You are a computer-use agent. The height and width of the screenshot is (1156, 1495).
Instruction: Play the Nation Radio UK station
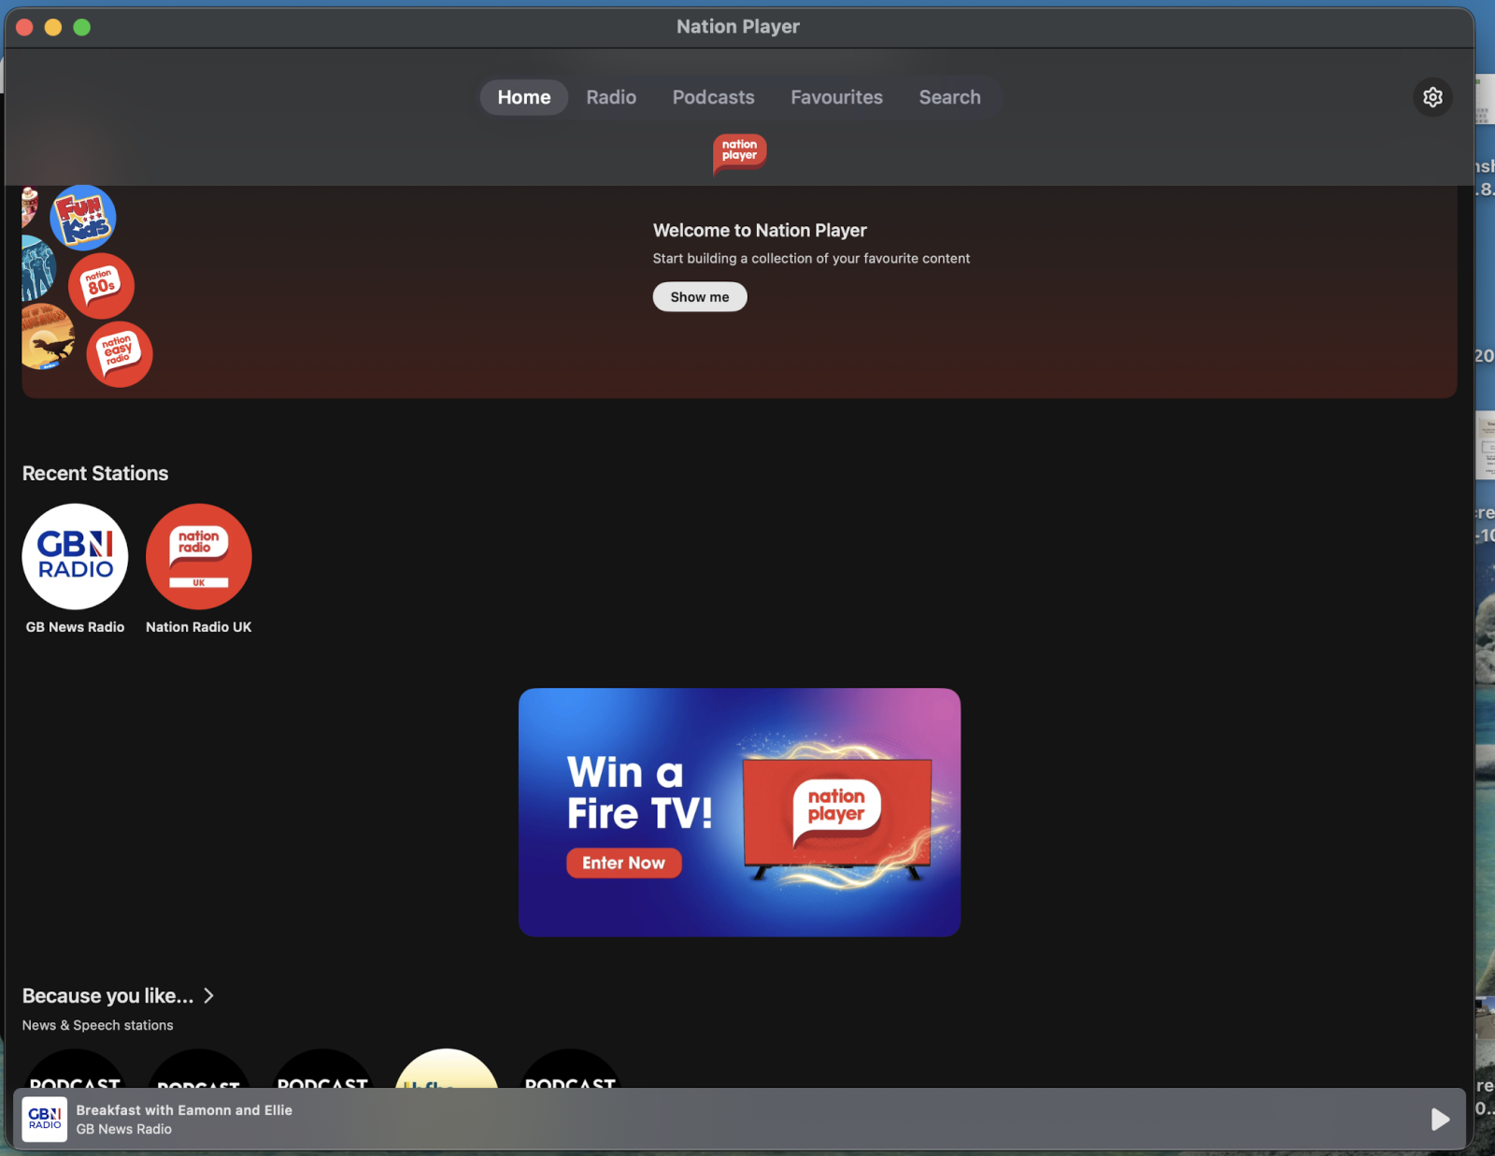pyautogui.click(x=199, y=557)
